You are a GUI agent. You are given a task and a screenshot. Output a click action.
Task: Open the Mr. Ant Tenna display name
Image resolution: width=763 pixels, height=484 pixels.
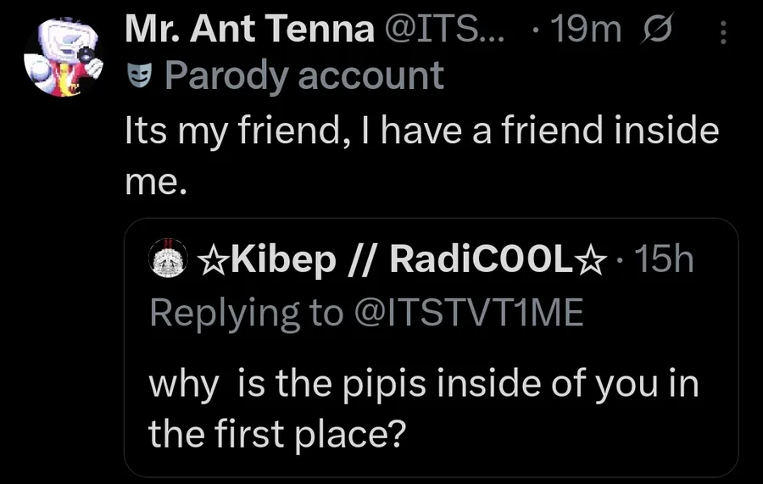(x=249, y=31)
